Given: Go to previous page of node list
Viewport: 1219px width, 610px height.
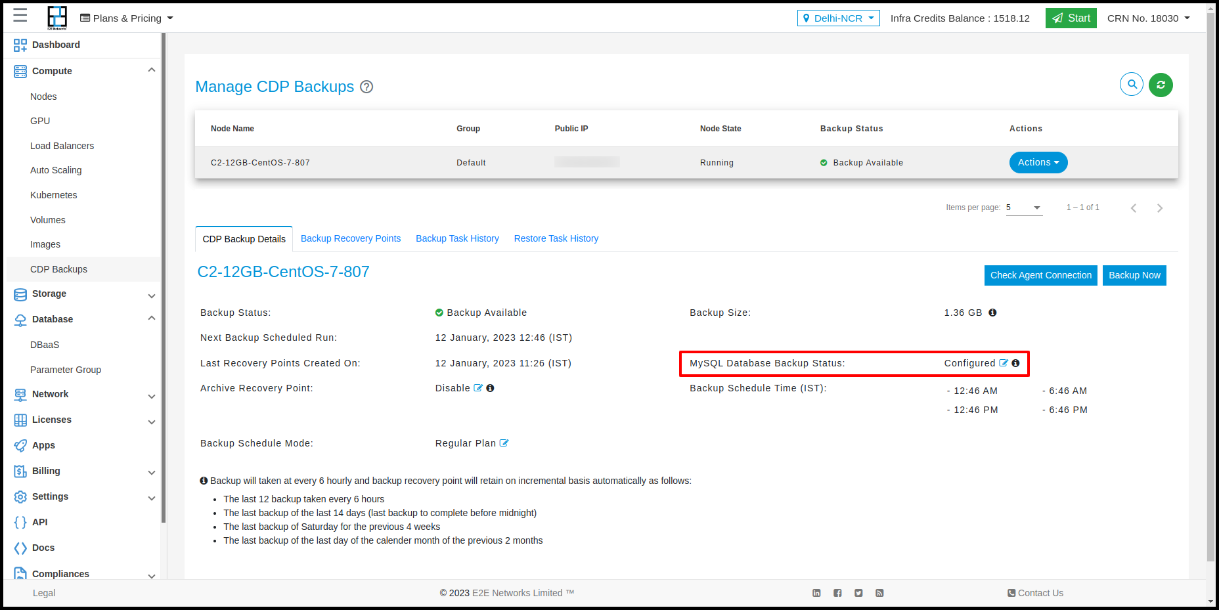Looking at the screenshot, I should coord(1134,208).
